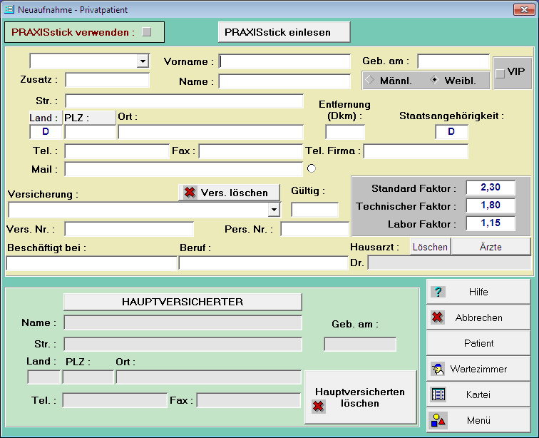This screenshot has height=438, width=539.
Task: Click the patient Ort input field
Action: (210, 132)
